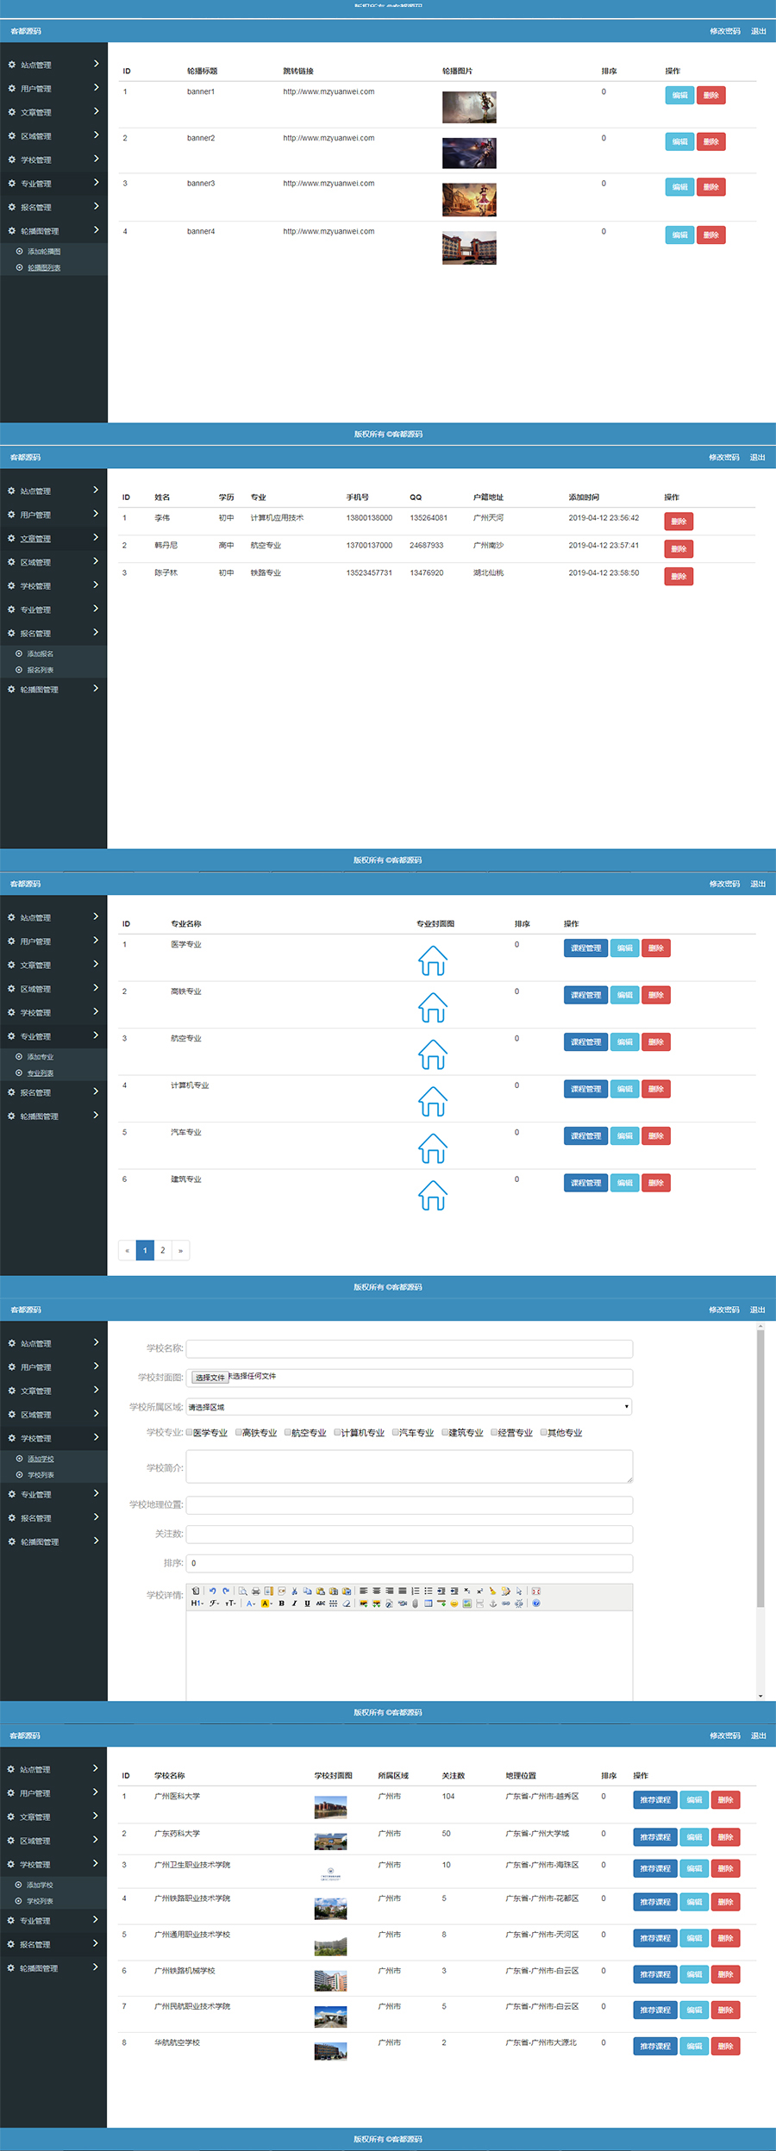This screenshot has width=776, height=2151.
Task: Open the text color picker in editor
Action: [x=251, y=1604]
